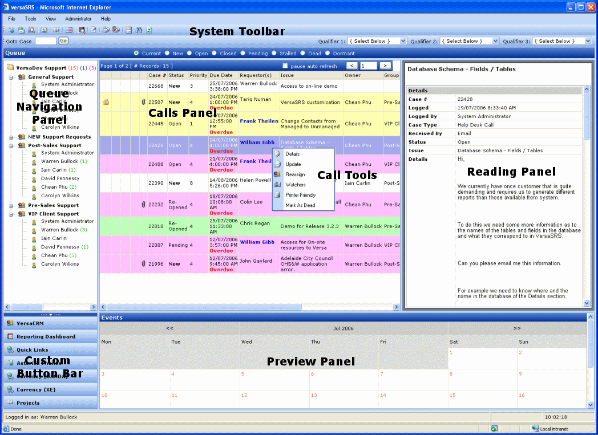Show previous month in Events calendar

(x=169, y=328)
